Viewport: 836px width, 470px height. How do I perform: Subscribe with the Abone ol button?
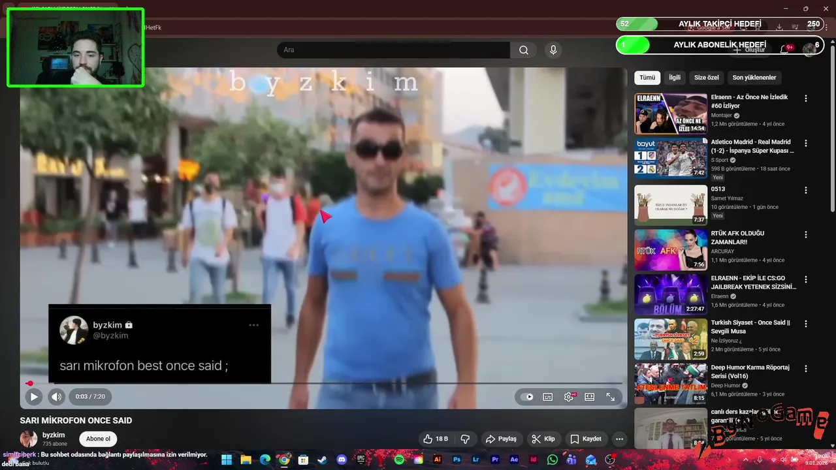click(x=99, y=439)
